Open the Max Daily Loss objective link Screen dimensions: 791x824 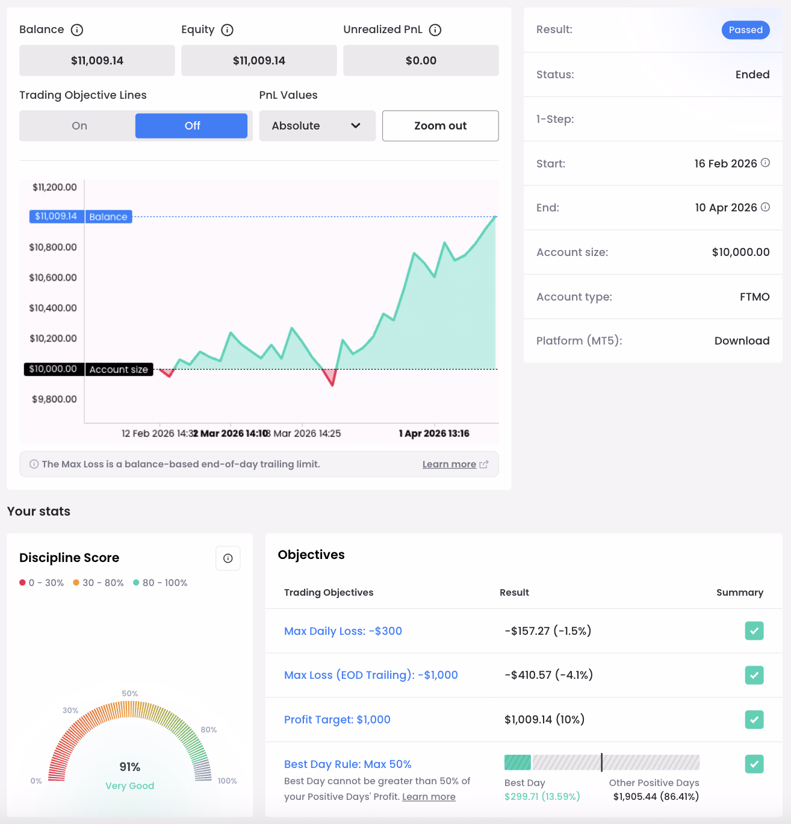343,631
